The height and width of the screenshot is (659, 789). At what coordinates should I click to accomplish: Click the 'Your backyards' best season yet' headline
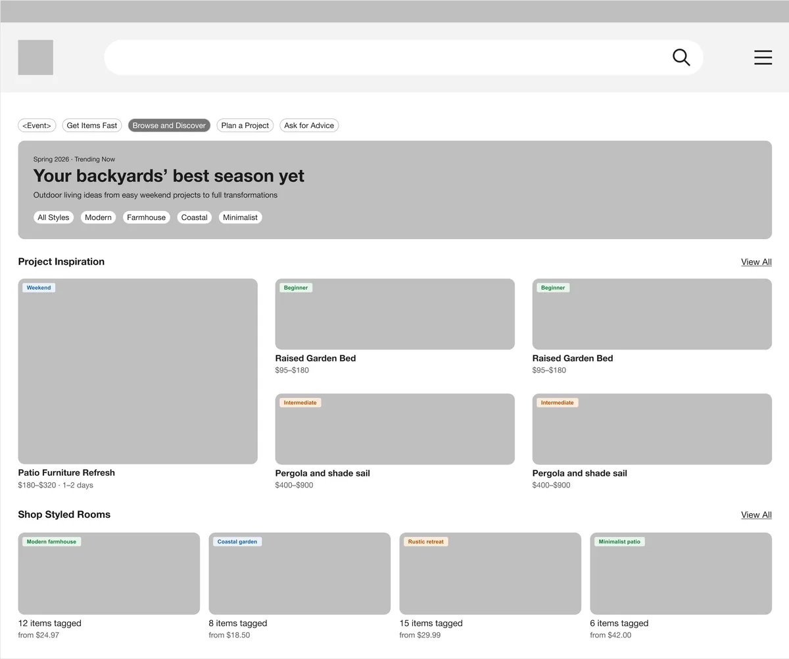click(169, 176)
